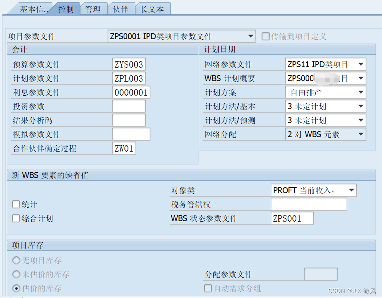Check the 综合计划 option
382x298 pixels.
point(15,218)
